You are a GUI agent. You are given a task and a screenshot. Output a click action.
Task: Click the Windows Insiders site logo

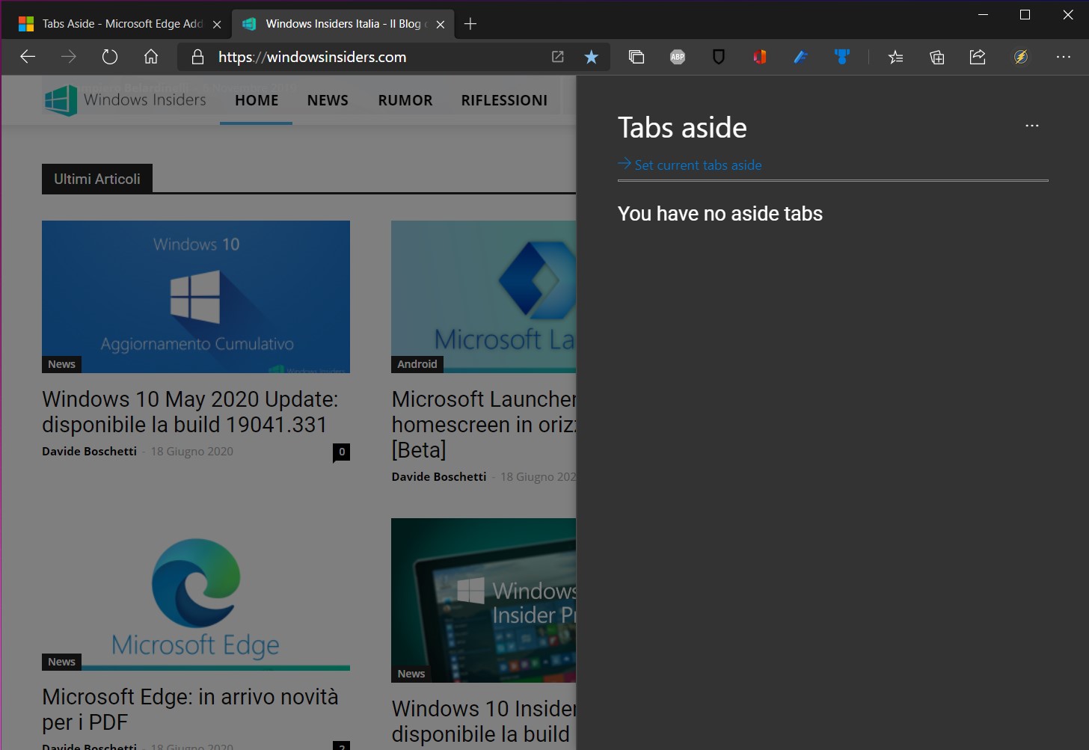pyautogui.click(x=125, y=100)
